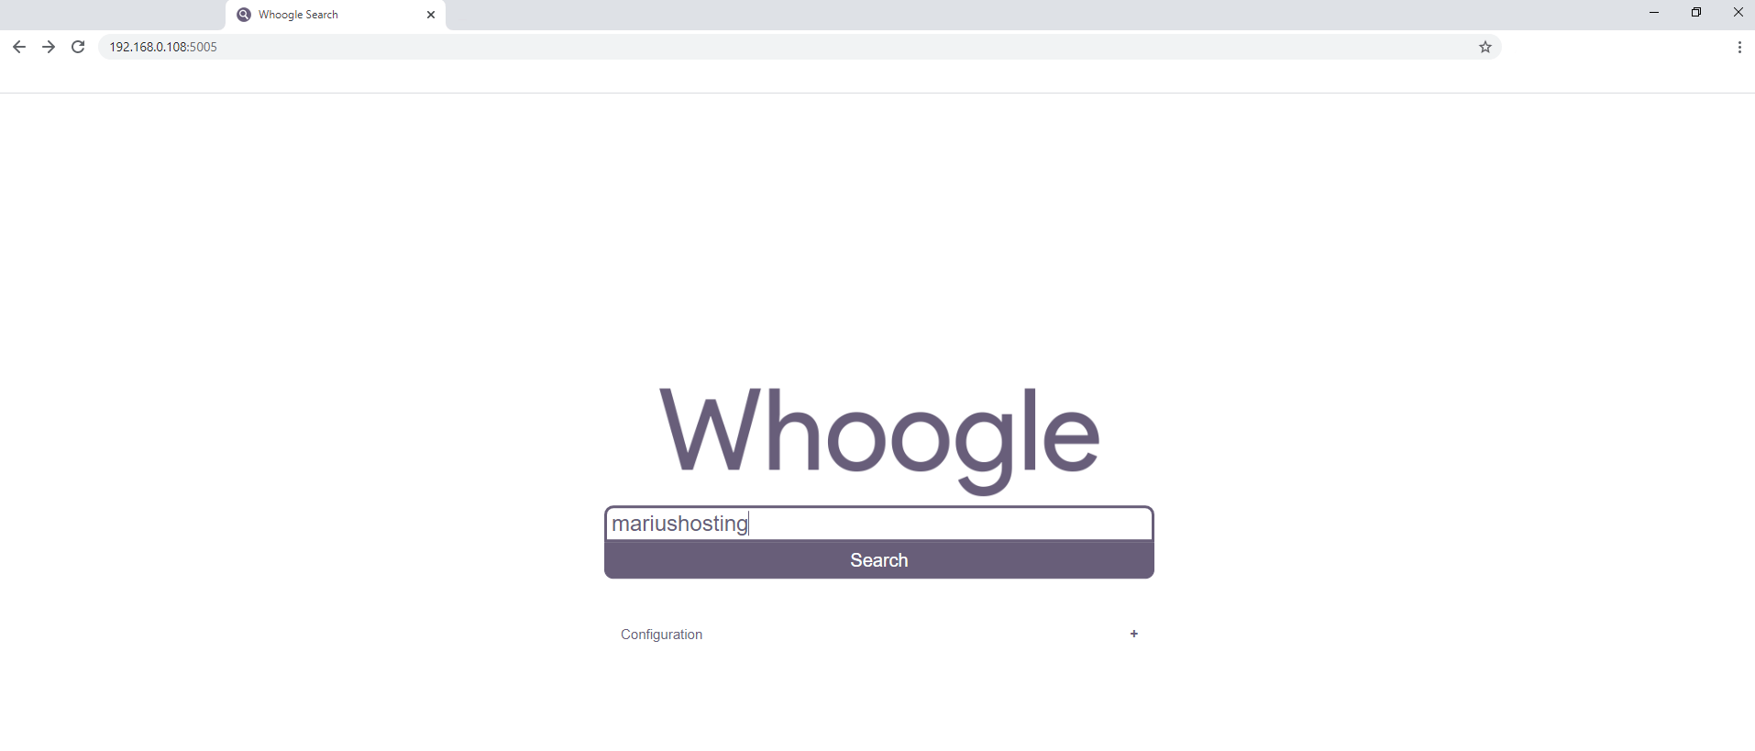Click the Configuration label
Viewport: 1755px width, 751px height.
(x=660, y=634)
